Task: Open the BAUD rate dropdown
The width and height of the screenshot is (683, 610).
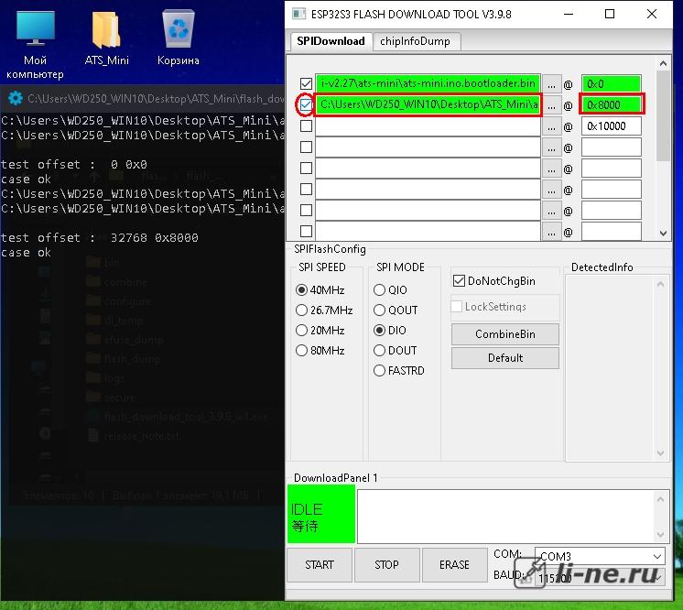Action: click(x=600, y=578)
